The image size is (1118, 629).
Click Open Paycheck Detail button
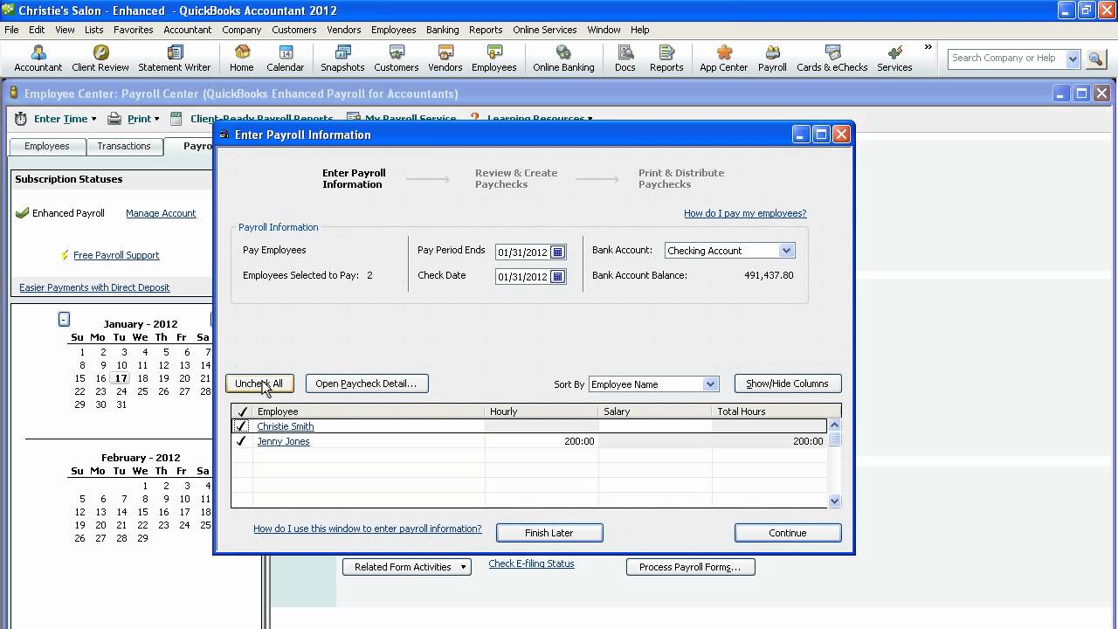[x=367, y=384]
